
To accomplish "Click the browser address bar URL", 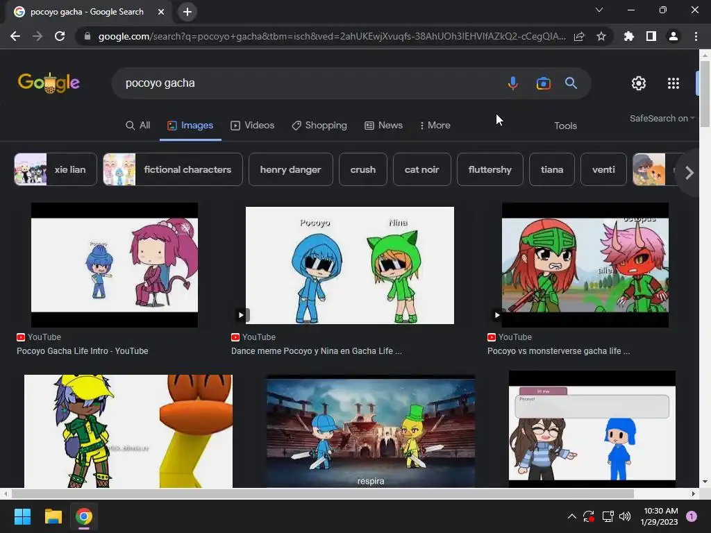I will (331, 36).
